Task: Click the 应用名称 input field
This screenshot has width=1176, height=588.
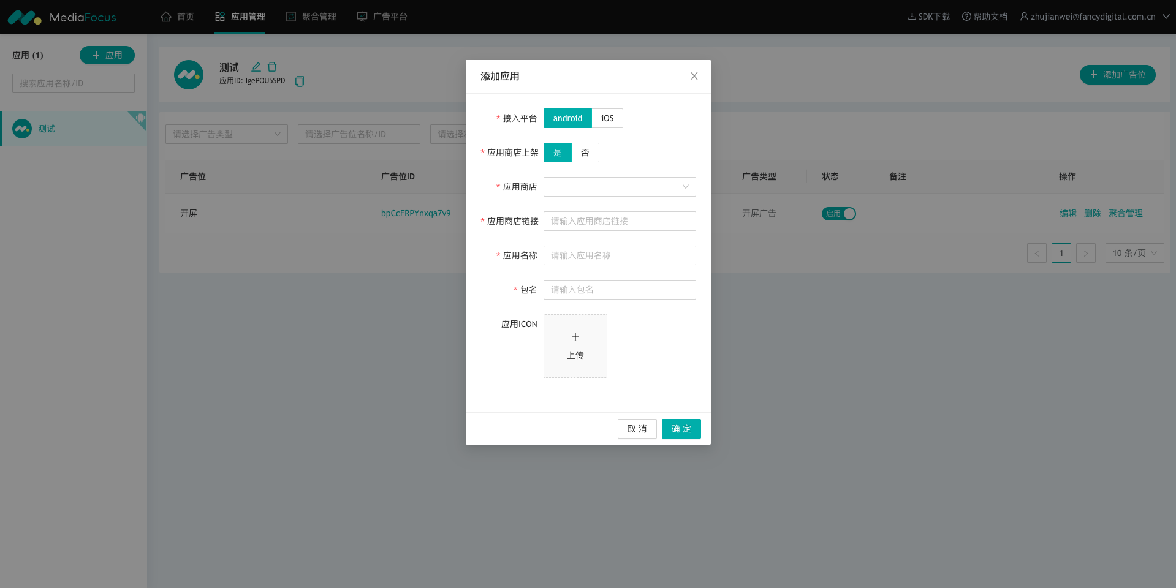Action: click(x=619, y=255)
